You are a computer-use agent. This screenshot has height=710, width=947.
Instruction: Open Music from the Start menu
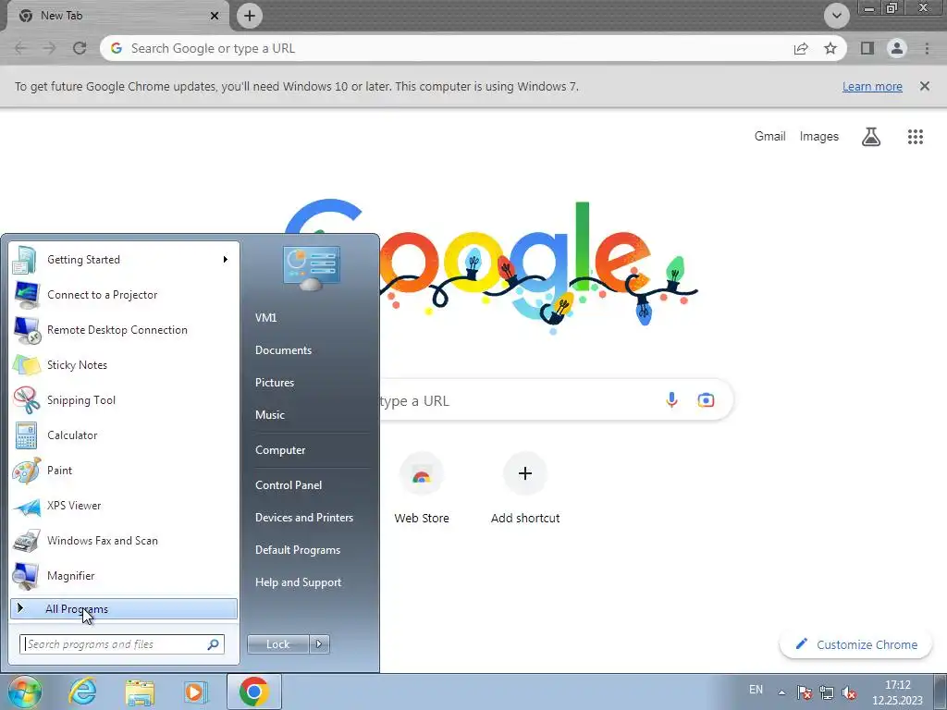point(311,415)
